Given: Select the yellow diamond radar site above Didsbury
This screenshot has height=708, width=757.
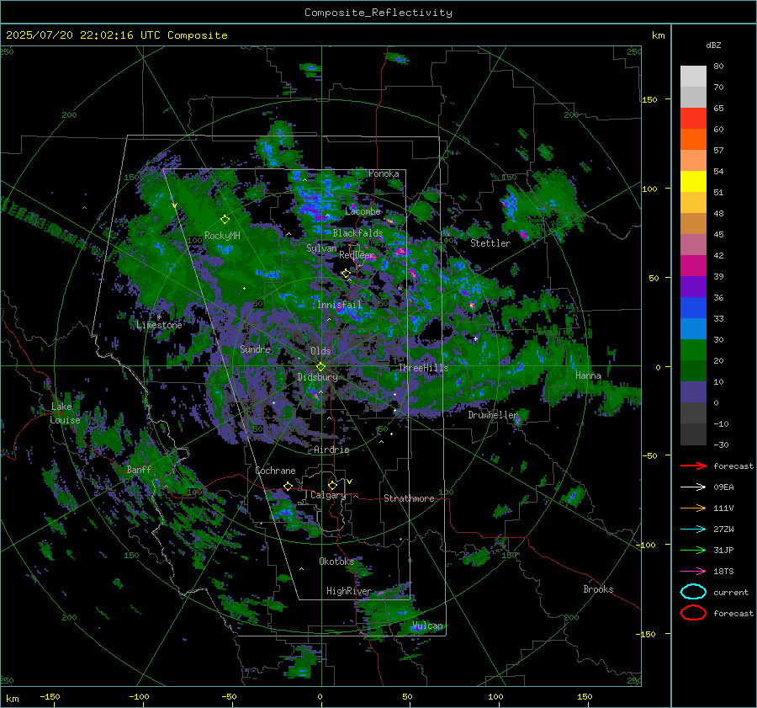Looking at the screenshot, I should [320, 367].
